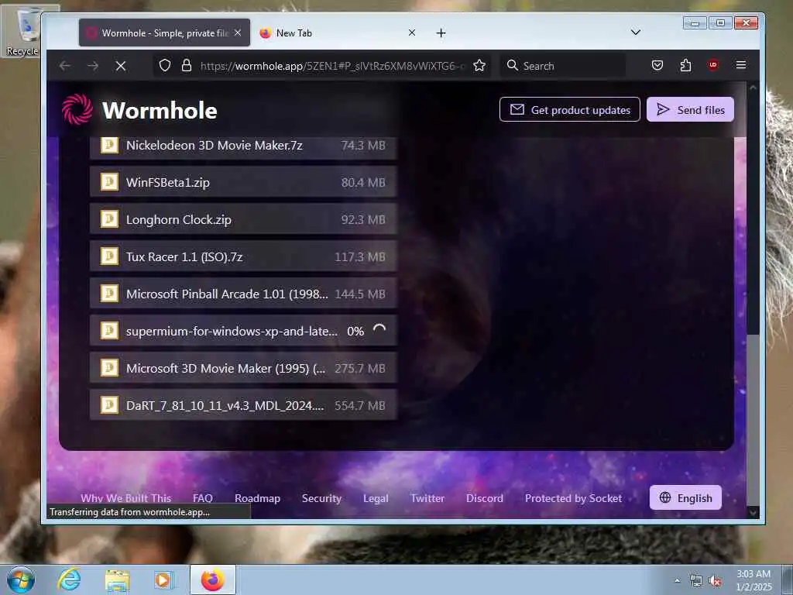Download DaRT_7_81_10_11_v4.3_MDL_2024 file
This screenshot has width=793, height=595.
(x=243, y=404)
